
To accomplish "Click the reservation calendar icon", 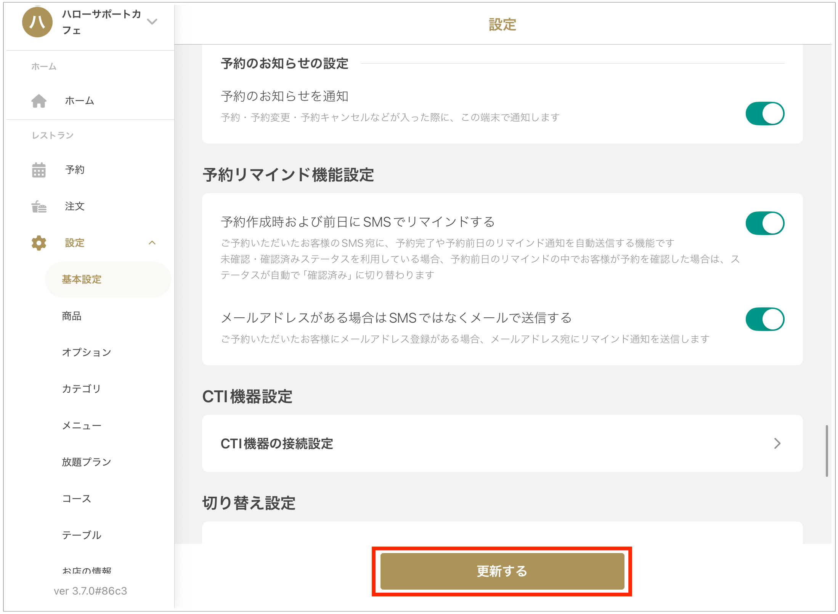I will click(39, 170).
